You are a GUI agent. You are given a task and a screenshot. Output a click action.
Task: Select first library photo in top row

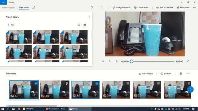pos(19,37)
